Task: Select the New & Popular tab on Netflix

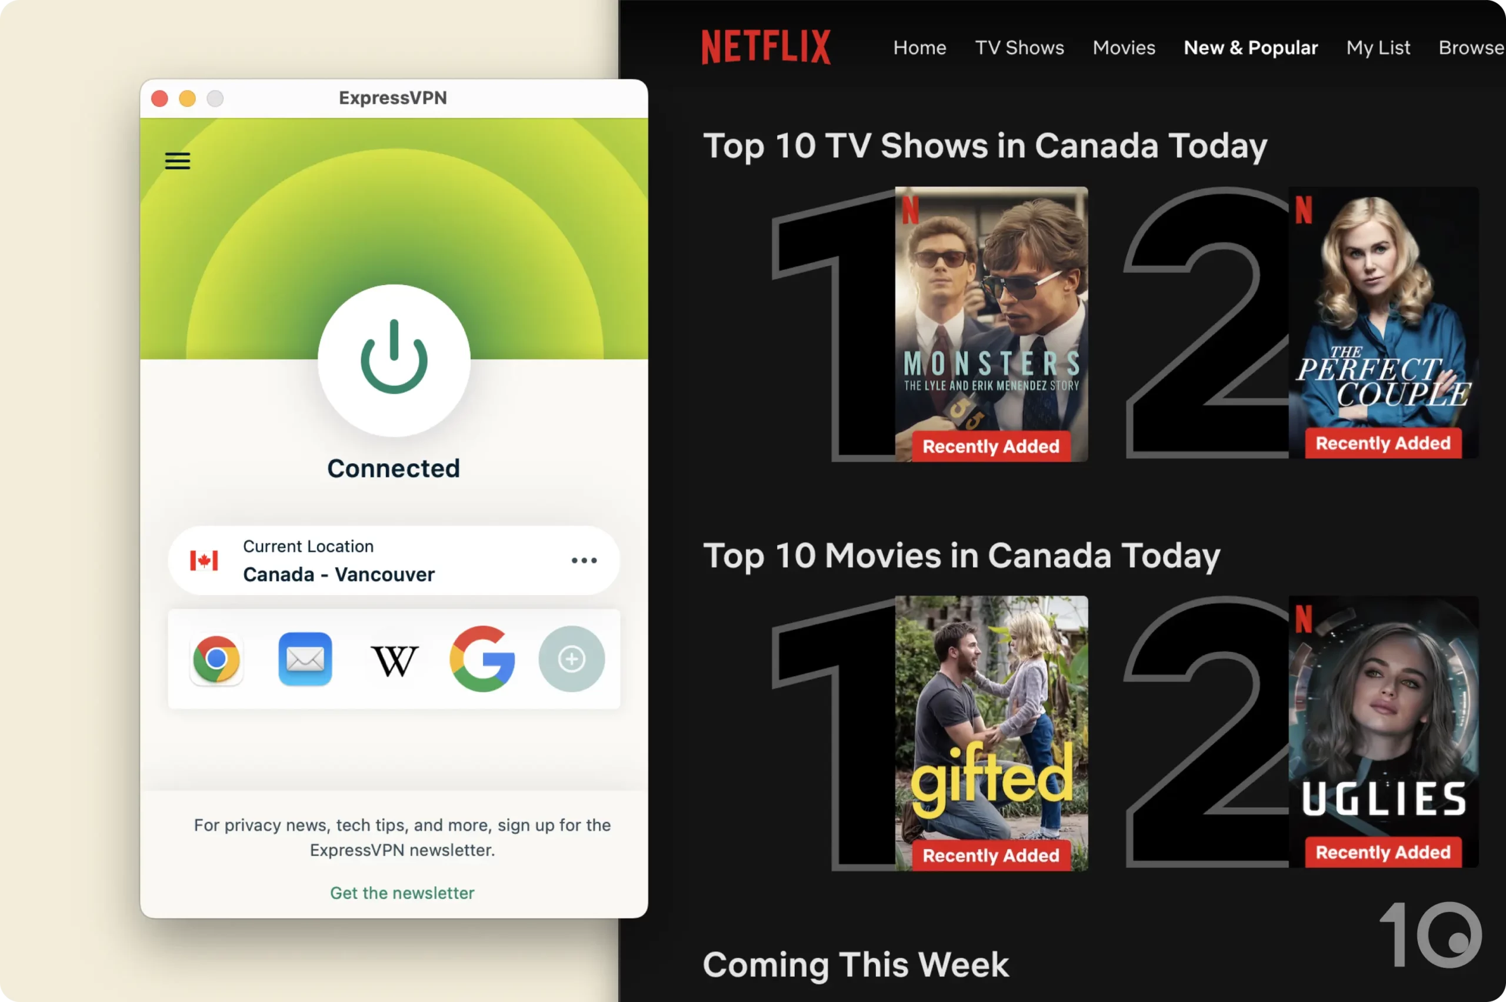Action: point(1251,48)
